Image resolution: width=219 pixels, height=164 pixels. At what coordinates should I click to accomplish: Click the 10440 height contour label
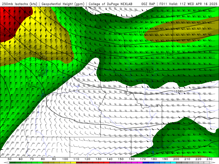tap(176, 123)
